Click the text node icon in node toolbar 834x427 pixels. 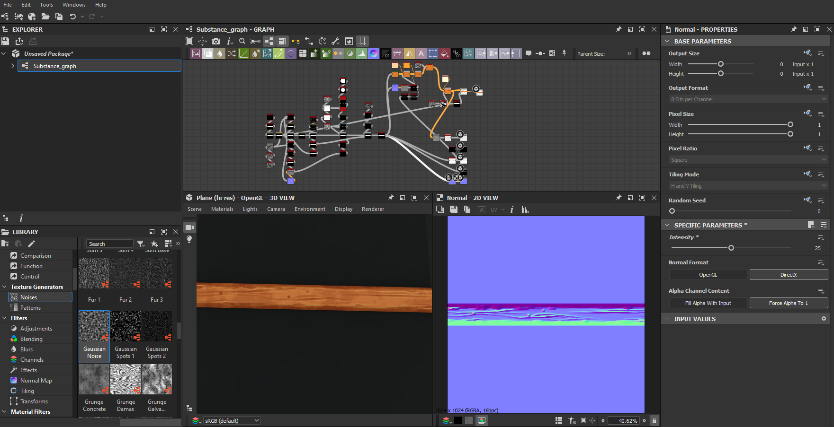coord(421,53)
